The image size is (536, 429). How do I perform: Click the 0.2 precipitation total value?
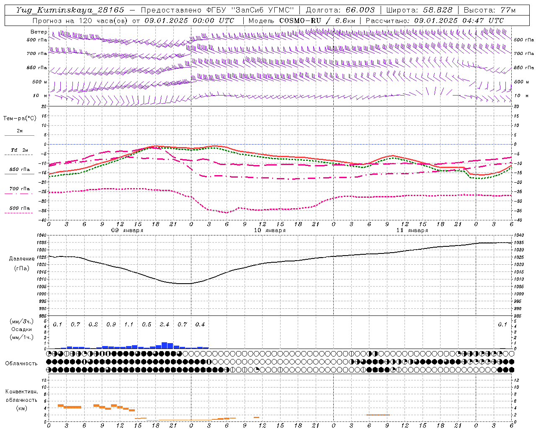pyautogui.click(x=93, y=325)
